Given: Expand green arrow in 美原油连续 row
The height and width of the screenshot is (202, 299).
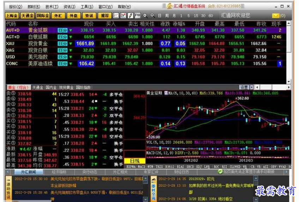Looking at the screenshot, I should [x=71, y=64].
